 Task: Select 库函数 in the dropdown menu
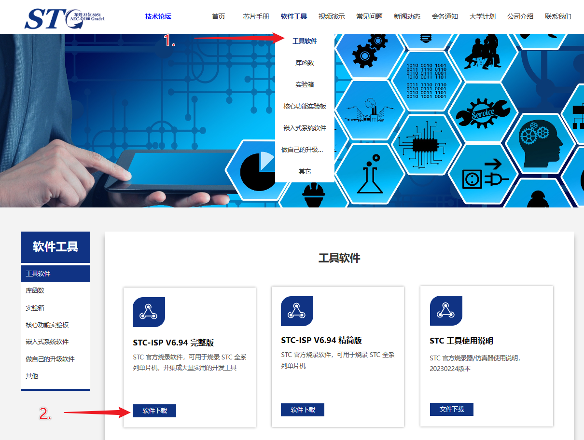click(x=304, y=63)
